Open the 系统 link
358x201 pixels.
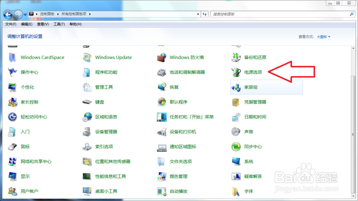point(249,162)
